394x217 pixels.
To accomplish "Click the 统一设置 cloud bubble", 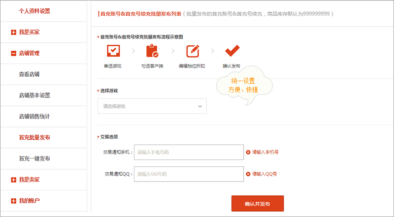I will (244, 86).
